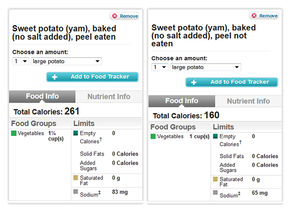Screen dimensions: 292x213
Task: Switch to the Nutrient Info tab in the left card
Action: [x=109, y=97]
